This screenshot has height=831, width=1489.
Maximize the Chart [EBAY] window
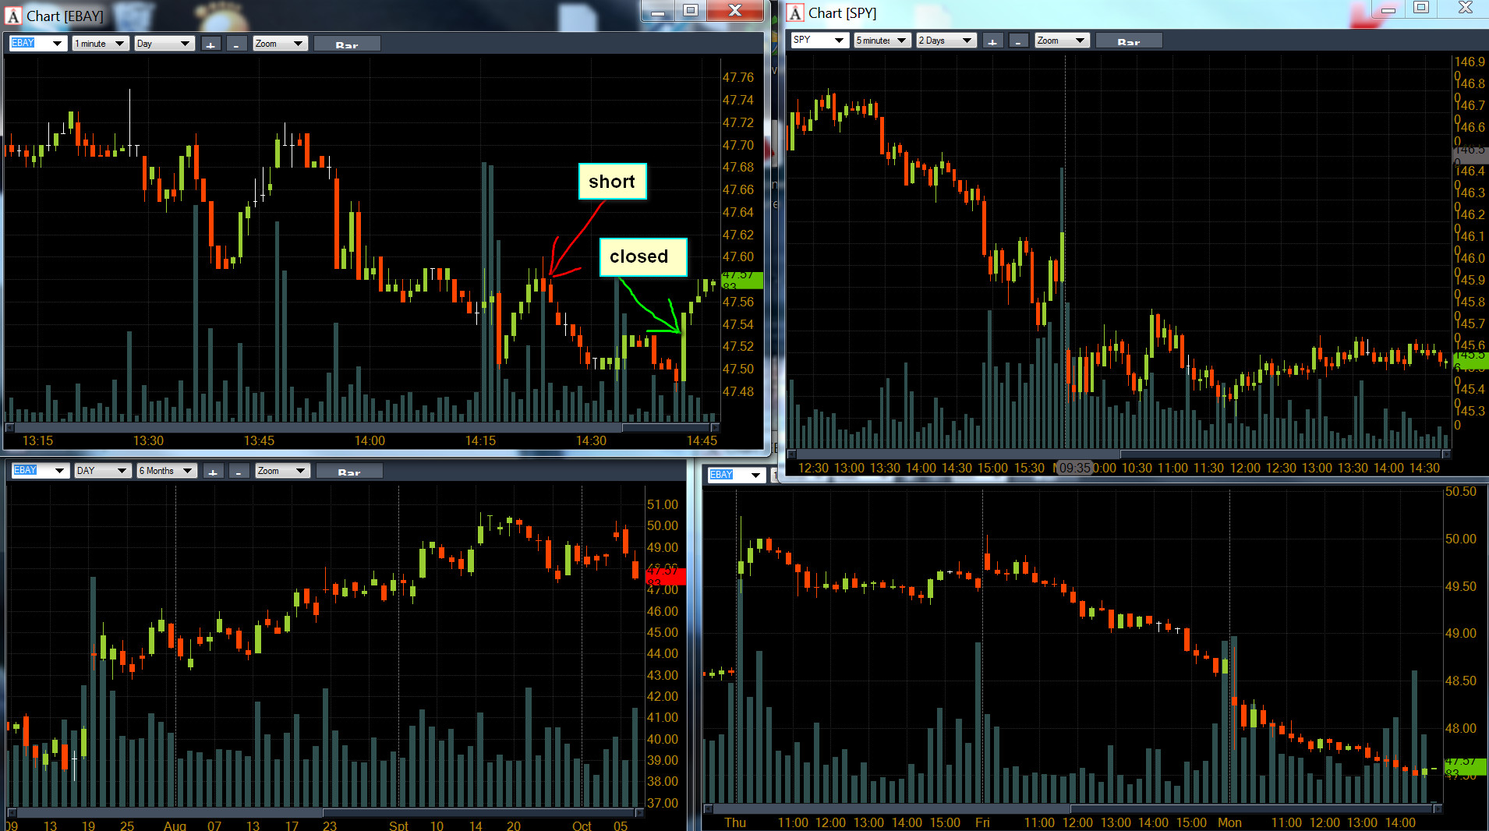[691, 11]
